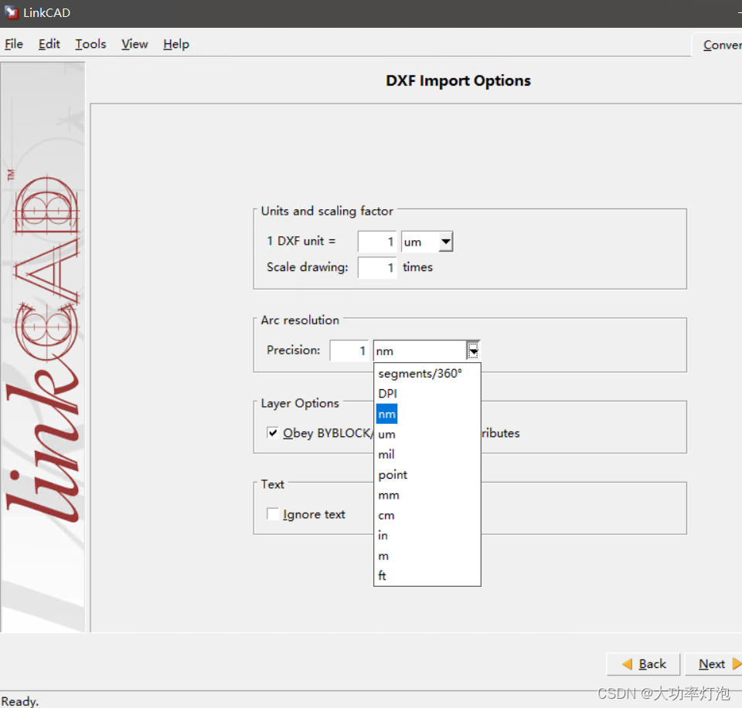Open the Edit menu
Viewport: 742px width, 708px height.
tap(49, 44)
